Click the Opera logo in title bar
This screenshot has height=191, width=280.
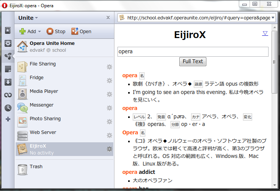[5, 6]
